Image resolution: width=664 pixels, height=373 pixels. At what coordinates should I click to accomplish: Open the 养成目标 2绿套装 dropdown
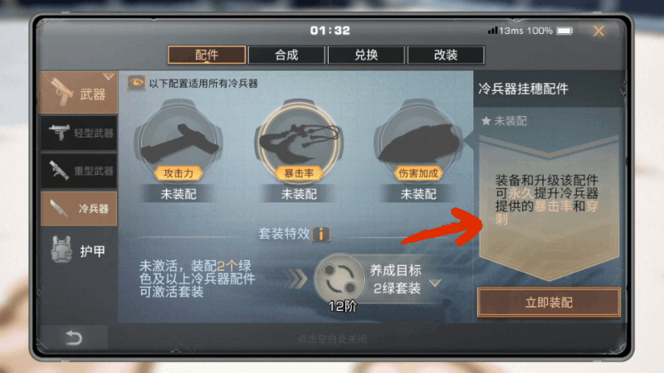pyautogui.click(x=435, y=283)
